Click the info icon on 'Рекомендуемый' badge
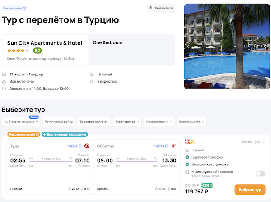Screen dimensions: 271x202 [37, 134]
